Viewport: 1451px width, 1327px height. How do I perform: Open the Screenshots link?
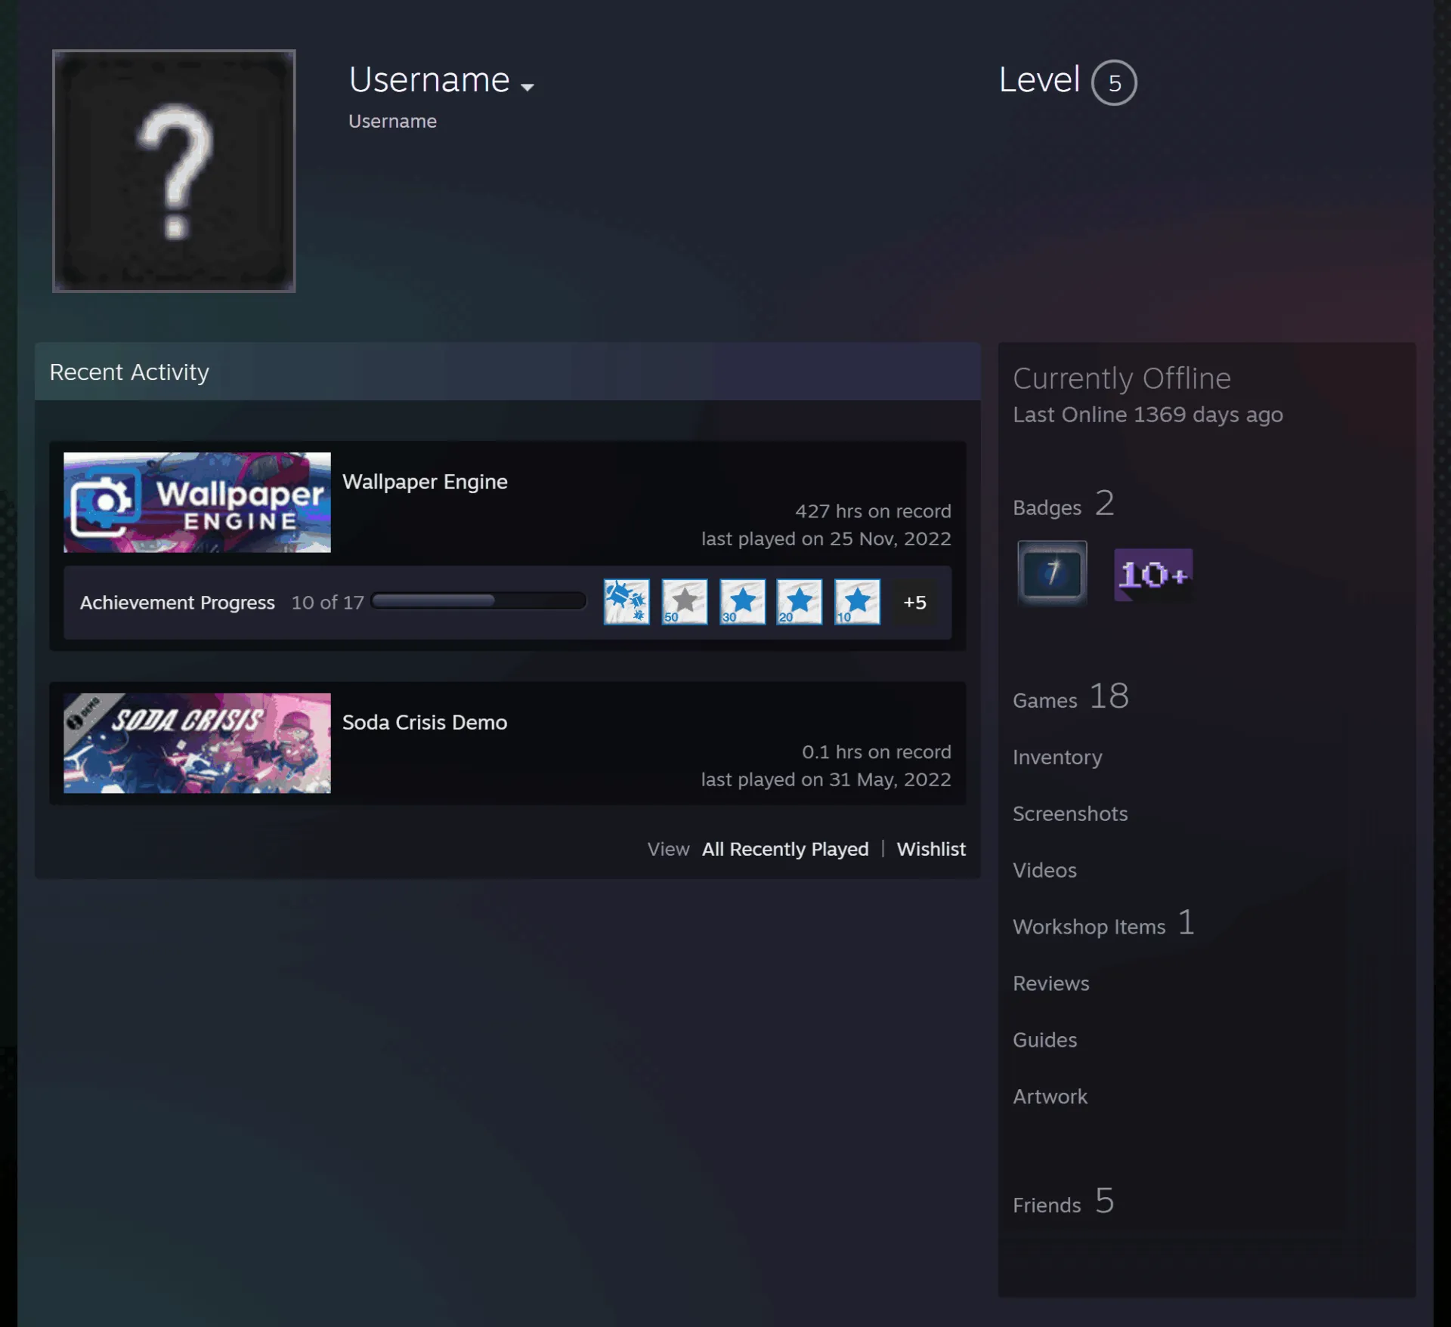pos(1070,813)
